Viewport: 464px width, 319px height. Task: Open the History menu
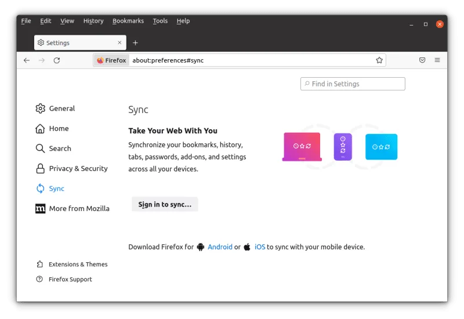pos(93,21)
